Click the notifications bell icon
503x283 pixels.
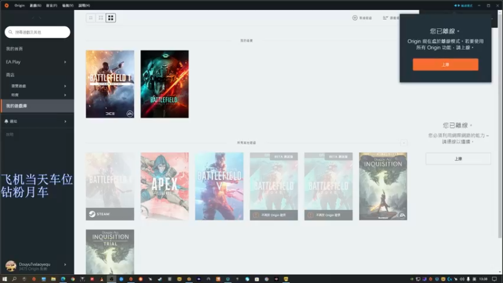tap(6, 121)
